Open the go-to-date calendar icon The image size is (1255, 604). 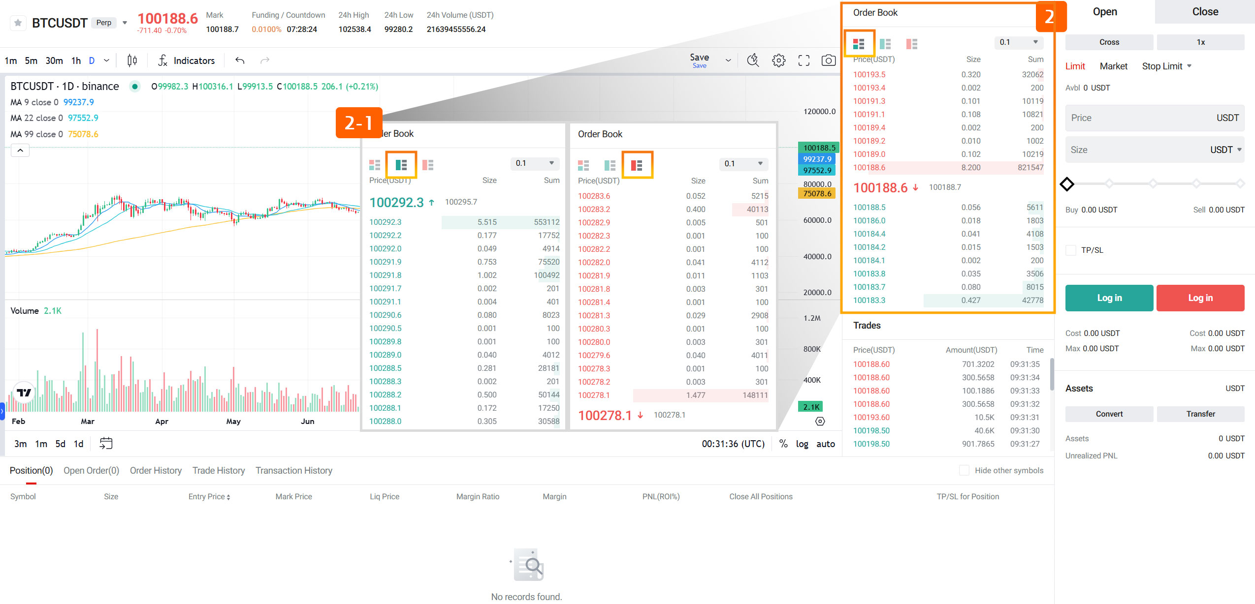click(x=106, y=444)
